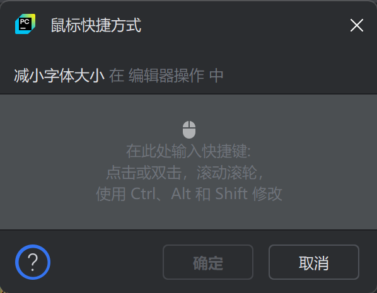Click the 修改 word ending the hint
The height and width of the screenshot is (293, 377).
click(267, 193)
